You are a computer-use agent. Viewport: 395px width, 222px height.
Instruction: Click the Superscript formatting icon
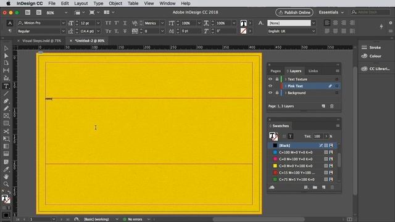tap(117, 23)
